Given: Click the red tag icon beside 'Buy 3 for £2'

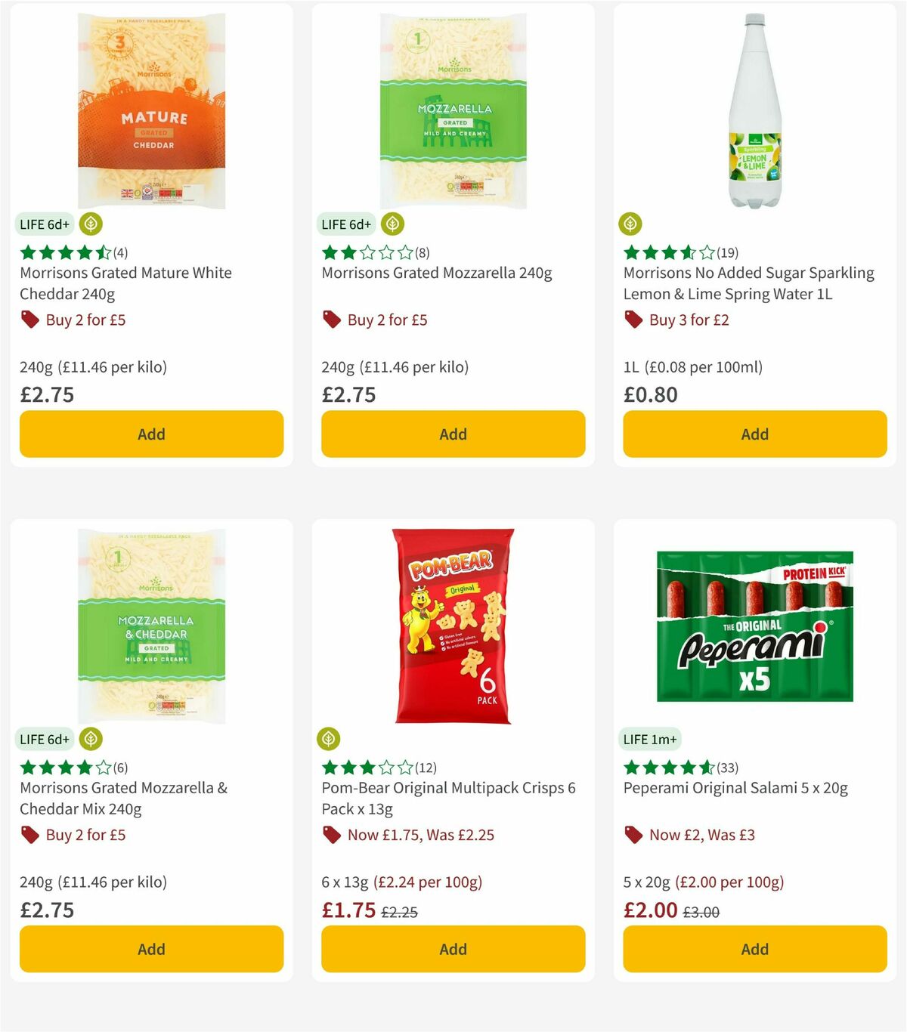Looking at the screenshot, I should (633, 320).
